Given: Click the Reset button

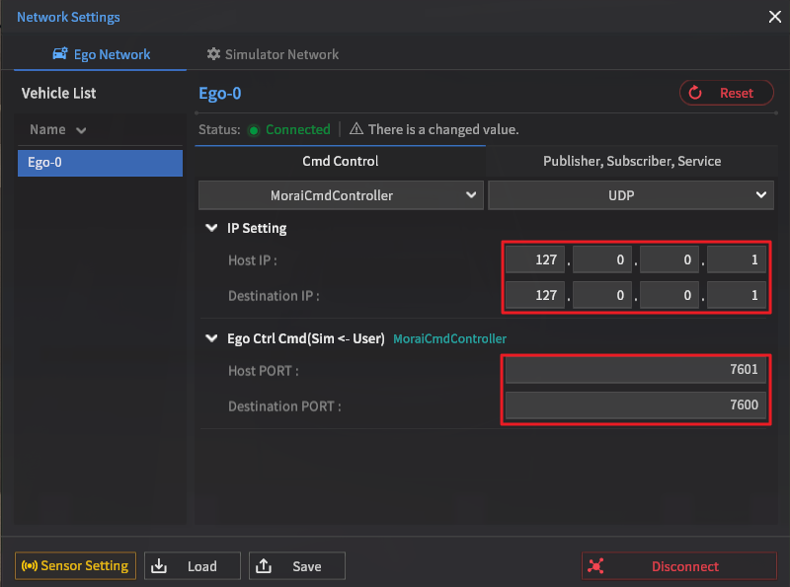Looking at the screenshot, I should point(727,93).
